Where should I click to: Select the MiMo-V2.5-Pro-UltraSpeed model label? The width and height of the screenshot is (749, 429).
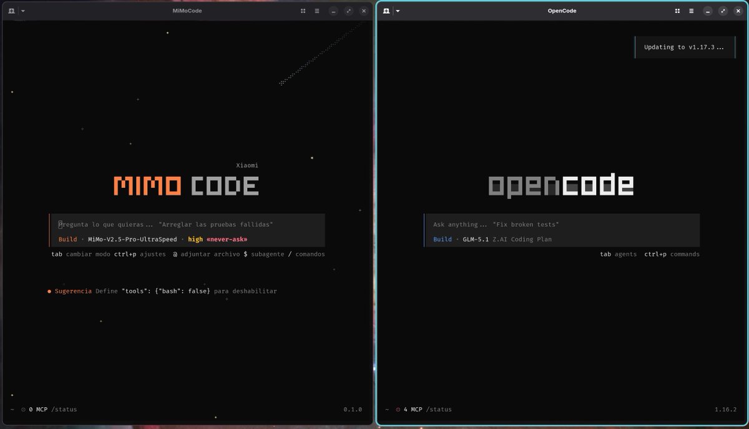pos(132,239)
